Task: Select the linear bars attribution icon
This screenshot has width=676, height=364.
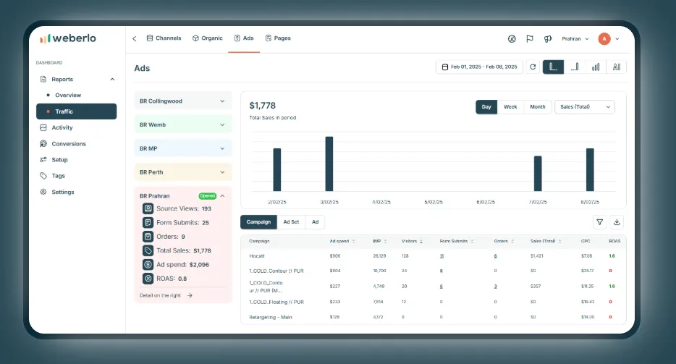Action: click(x=596, y=67)
